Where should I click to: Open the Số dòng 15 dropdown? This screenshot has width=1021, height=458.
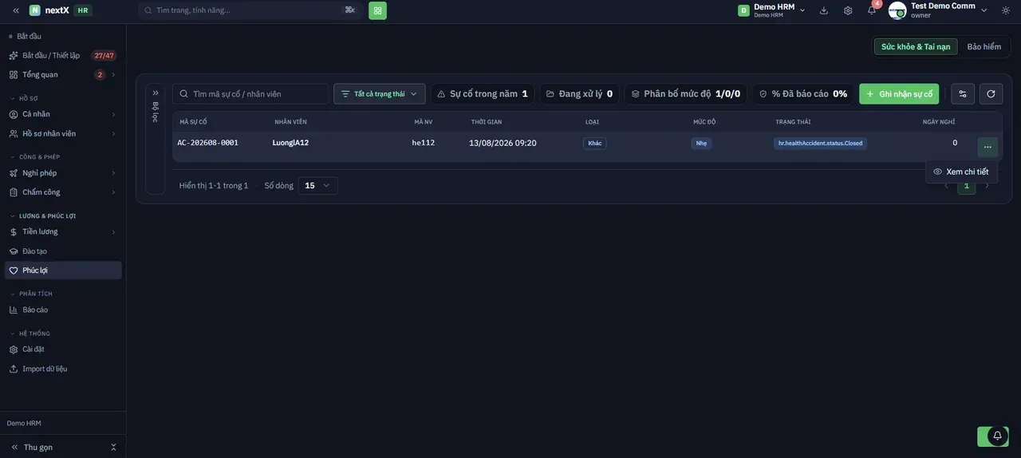point(317,186)
